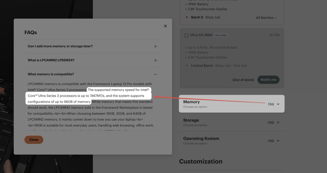This screenshot has height=173, width=327.
Task: Click the Customization heading
Action: pyautogui.click(x=201, y=161)
